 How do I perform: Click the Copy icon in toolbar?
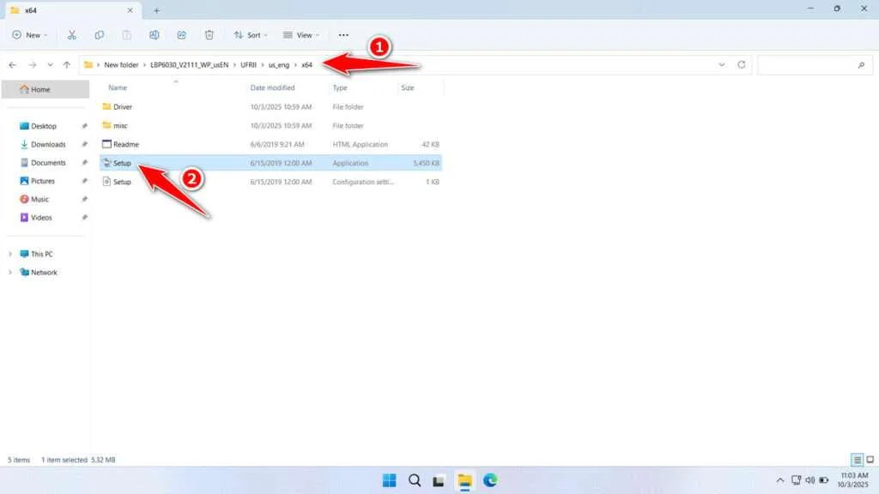pos(100,35)
